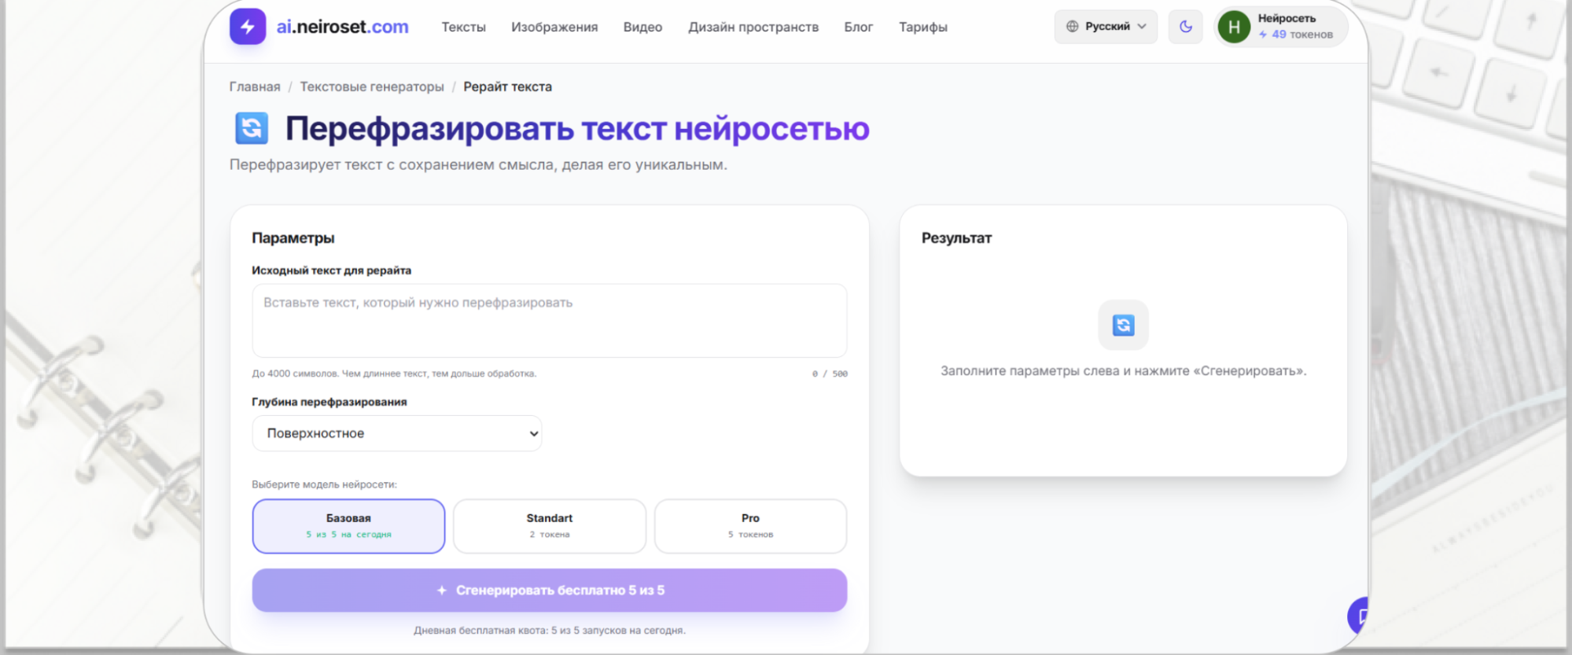Open the Видео menu
This screenshot has width=1572, height=655.
642,27
